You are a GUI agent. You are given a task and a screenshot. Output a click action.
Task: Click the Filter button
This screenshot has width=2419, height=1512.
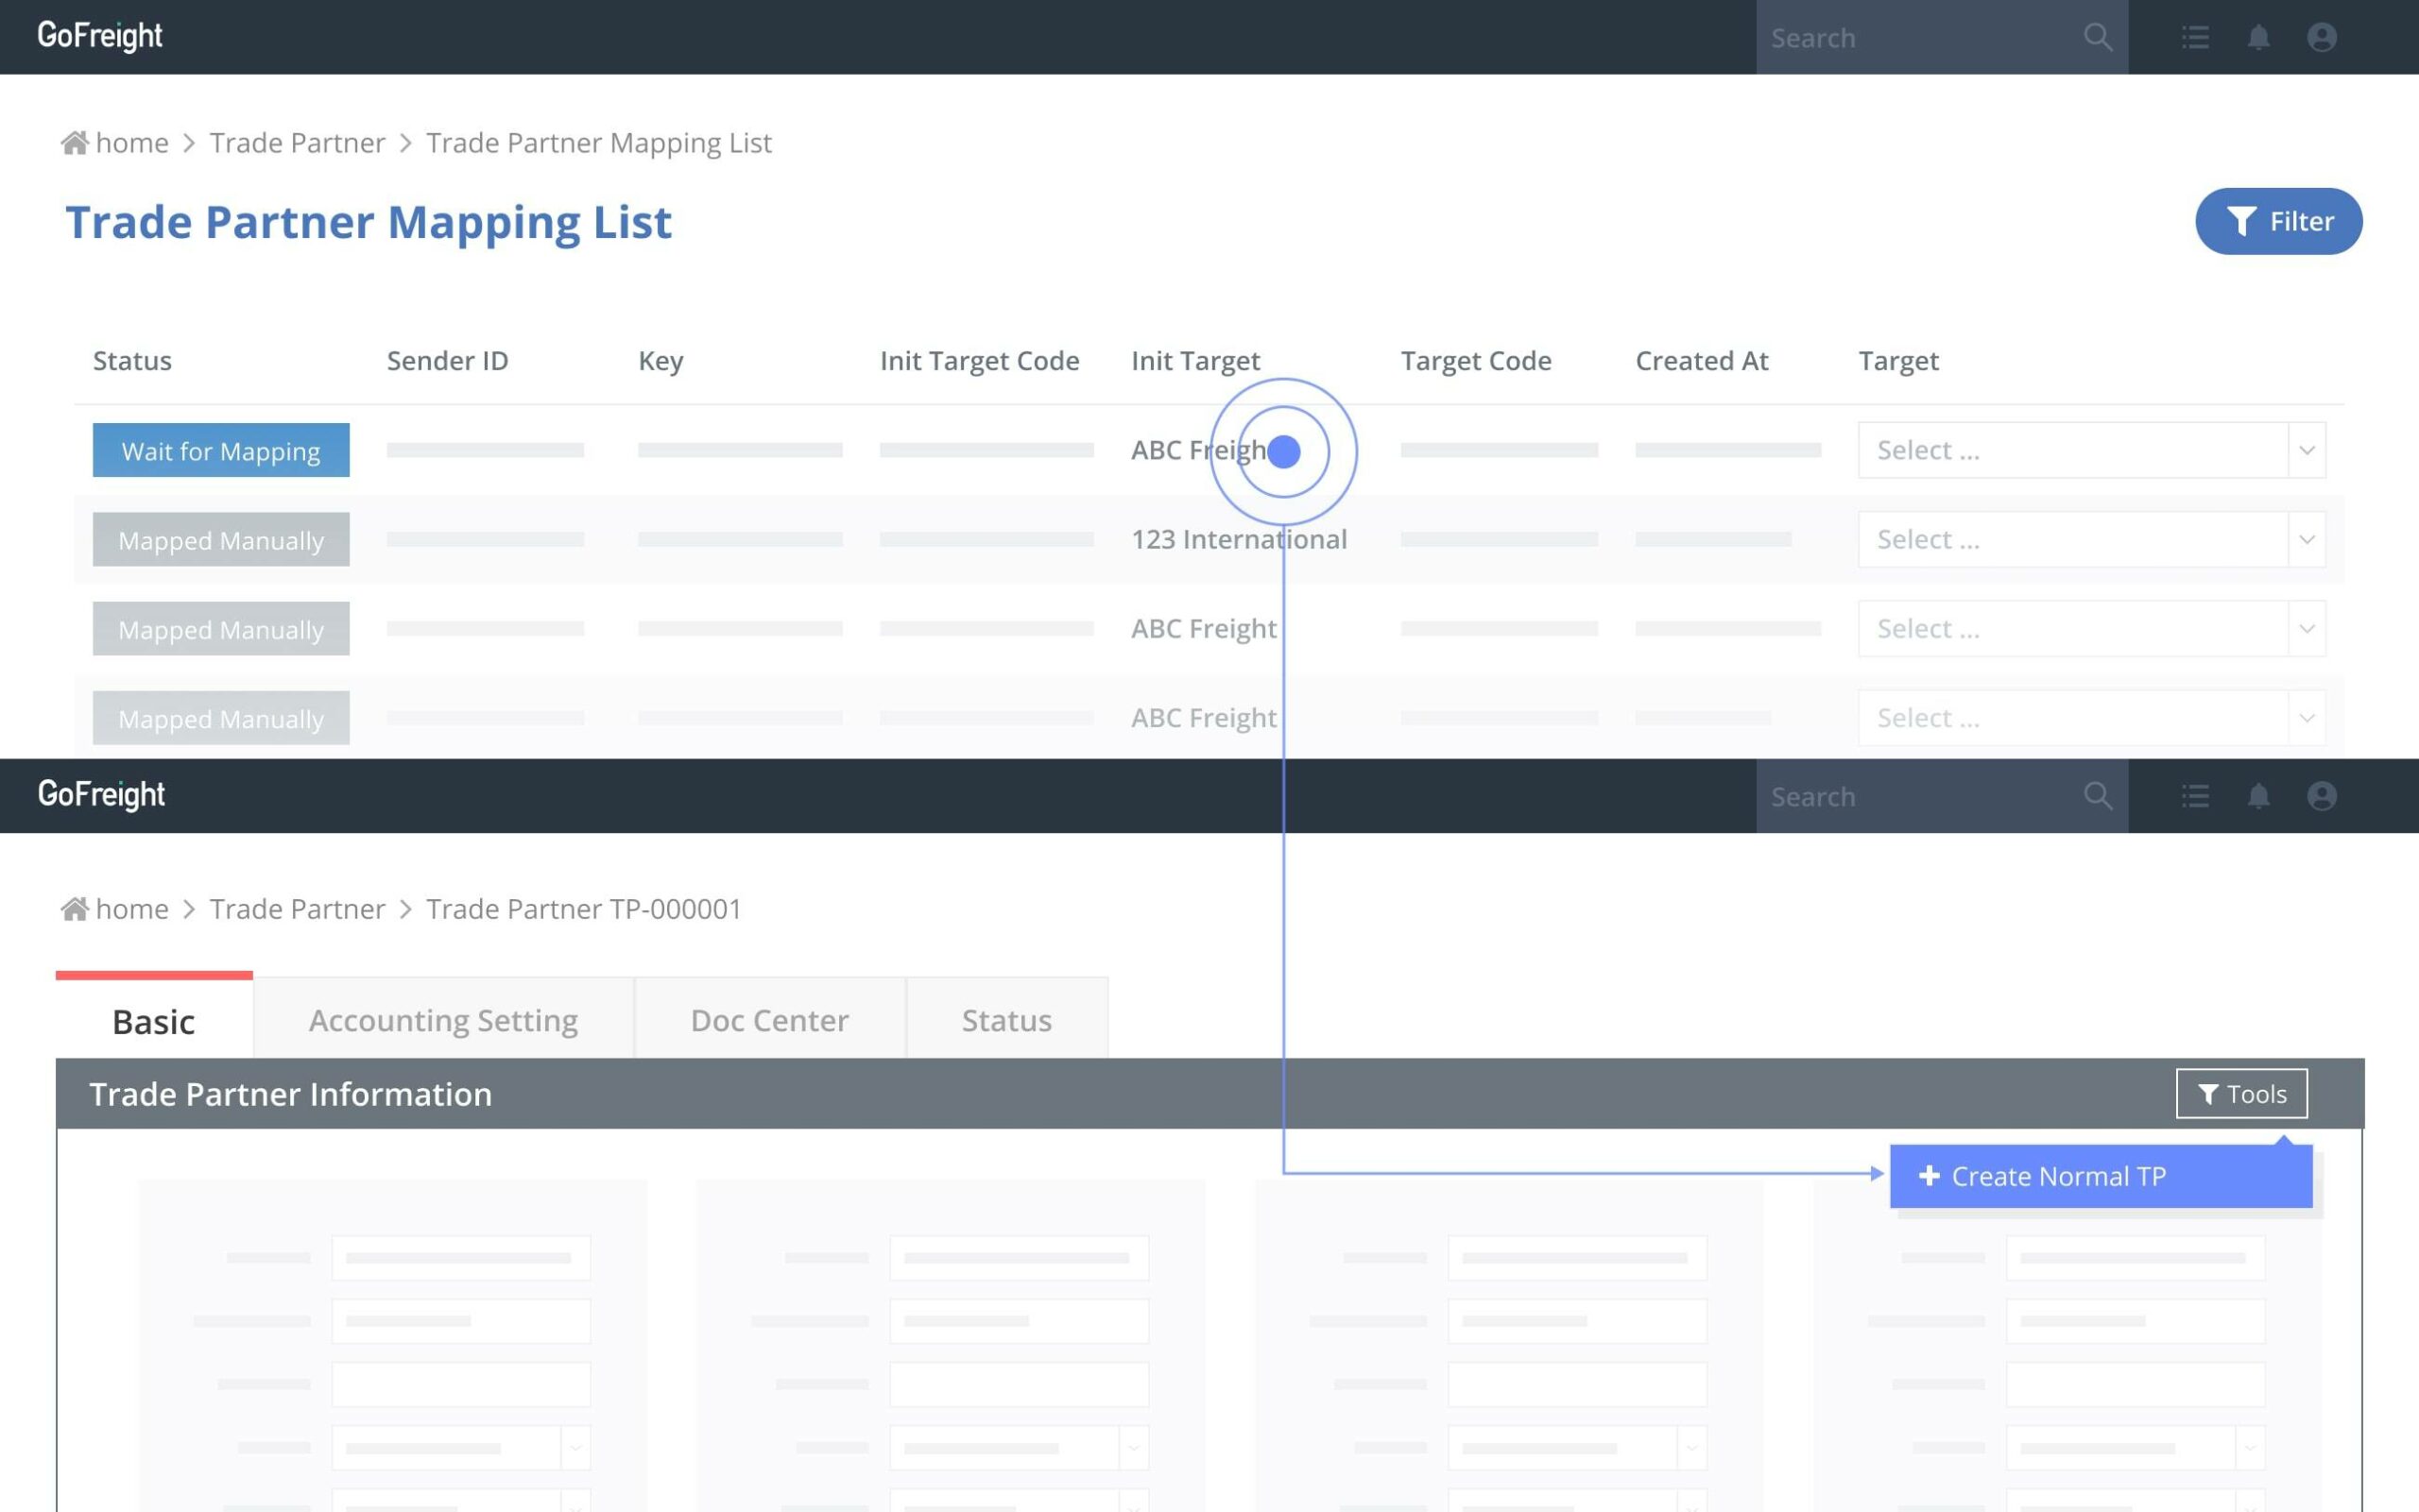[x=2278, y=221]
